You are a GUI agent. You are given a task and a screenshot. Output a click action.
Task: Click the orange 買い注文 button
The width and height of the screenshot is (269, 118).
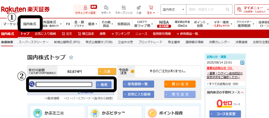tap(180, 84)
